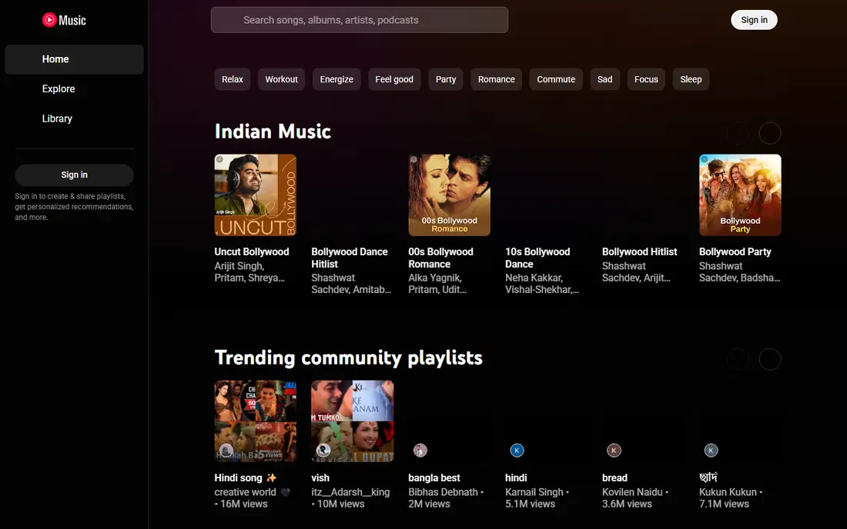Open the vish playlist collage thumbnail
Screen dimensions: 847x529
[x=352, y=421]
